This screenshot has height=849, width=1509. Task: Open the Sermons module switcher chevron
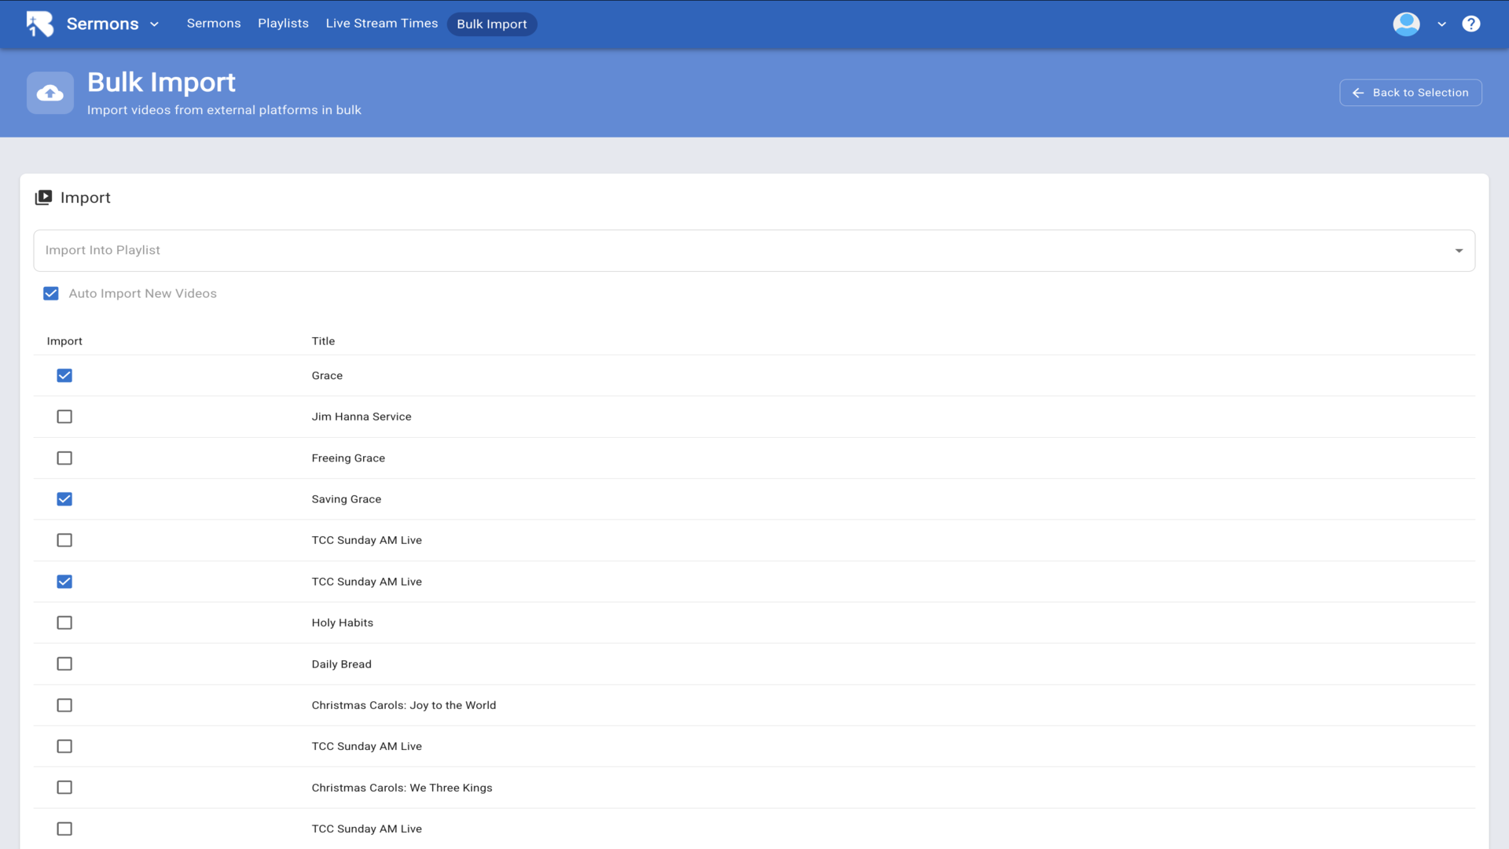[154, 24]
